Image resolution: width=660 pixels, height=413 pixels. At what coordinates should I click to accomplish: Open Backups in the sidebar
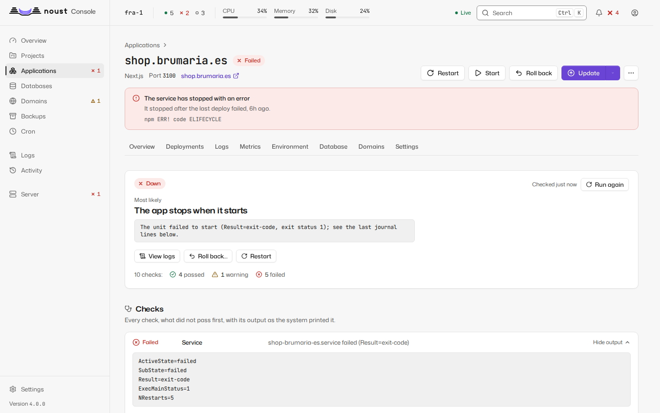55,116
